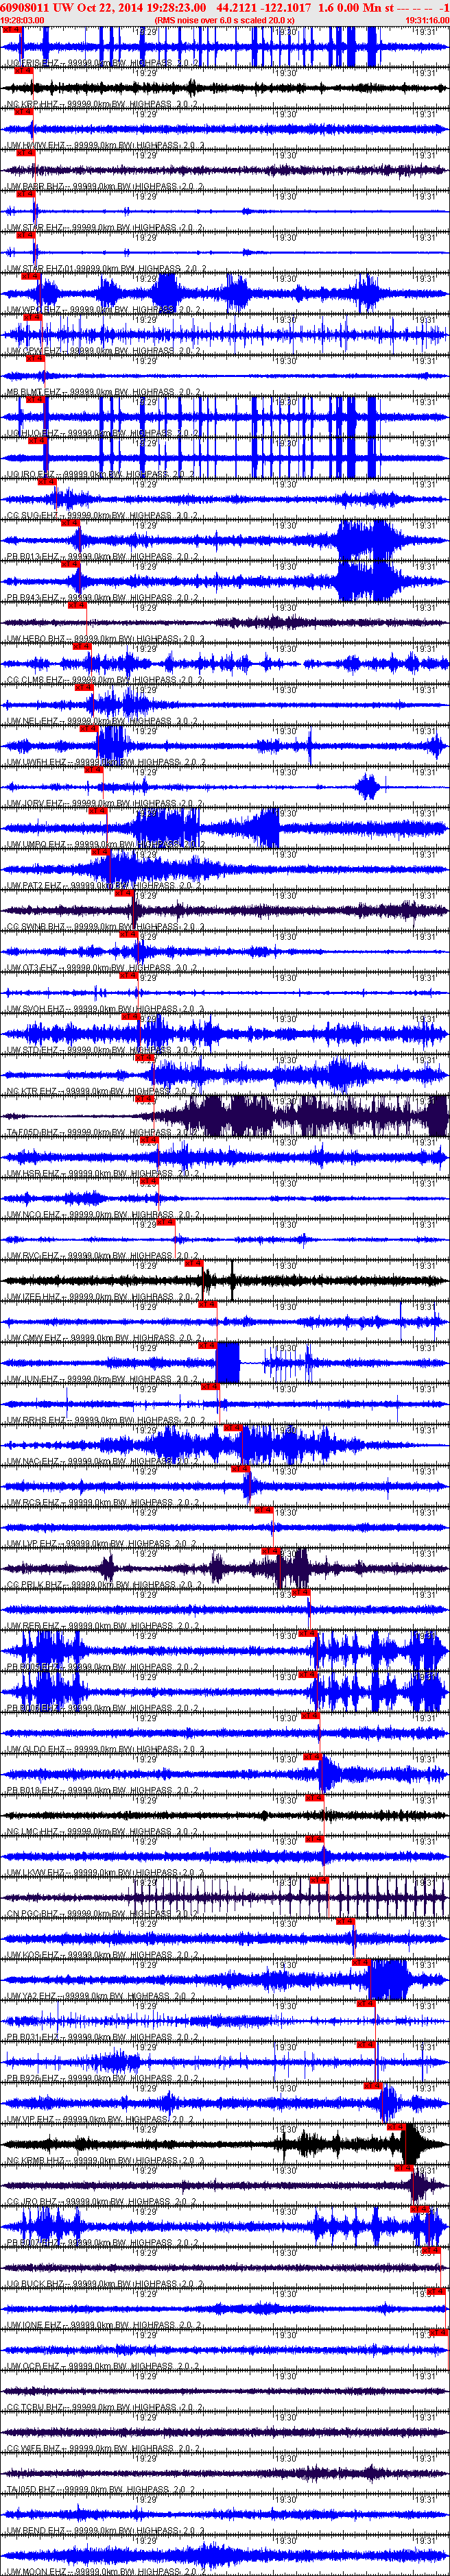Click the RMS noise scaling note

(x=224, y=20)
